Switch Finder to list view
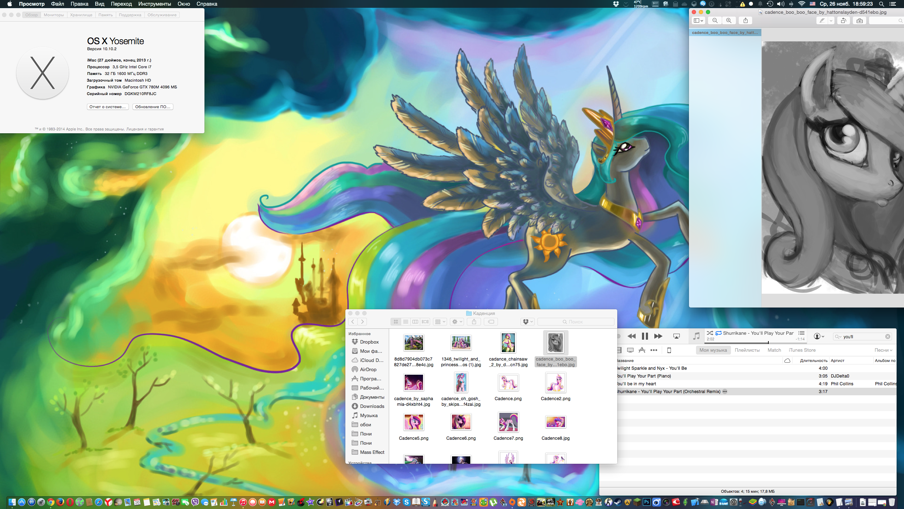This screenshot has height=509, width=904. [x=405, y=322]
